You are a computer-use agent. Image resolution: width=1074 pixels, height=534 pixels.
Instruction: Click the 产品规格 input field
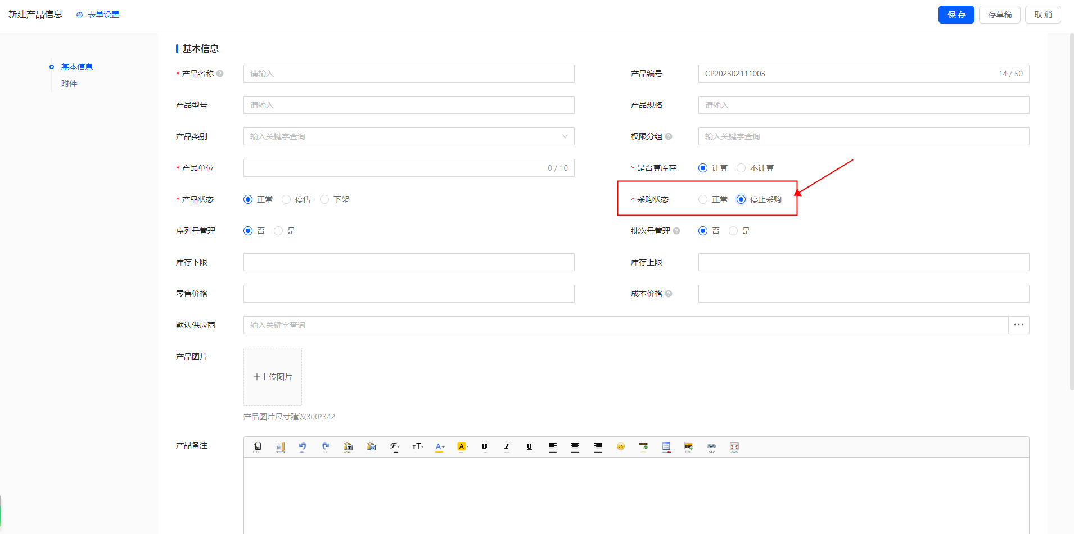pos(864,105)
